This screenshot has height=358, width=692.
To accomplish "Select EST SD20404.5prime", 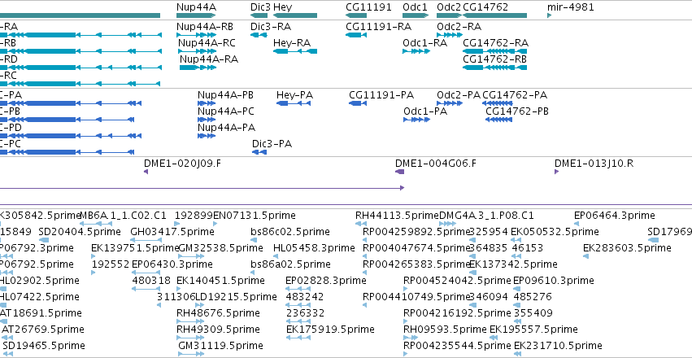I will point(44,240).
